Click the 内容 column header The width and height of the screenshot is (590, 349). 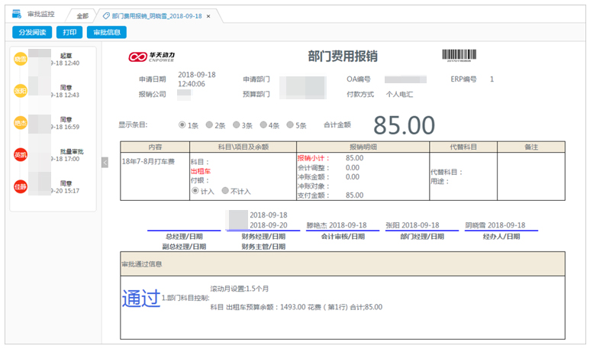point(155,147)
